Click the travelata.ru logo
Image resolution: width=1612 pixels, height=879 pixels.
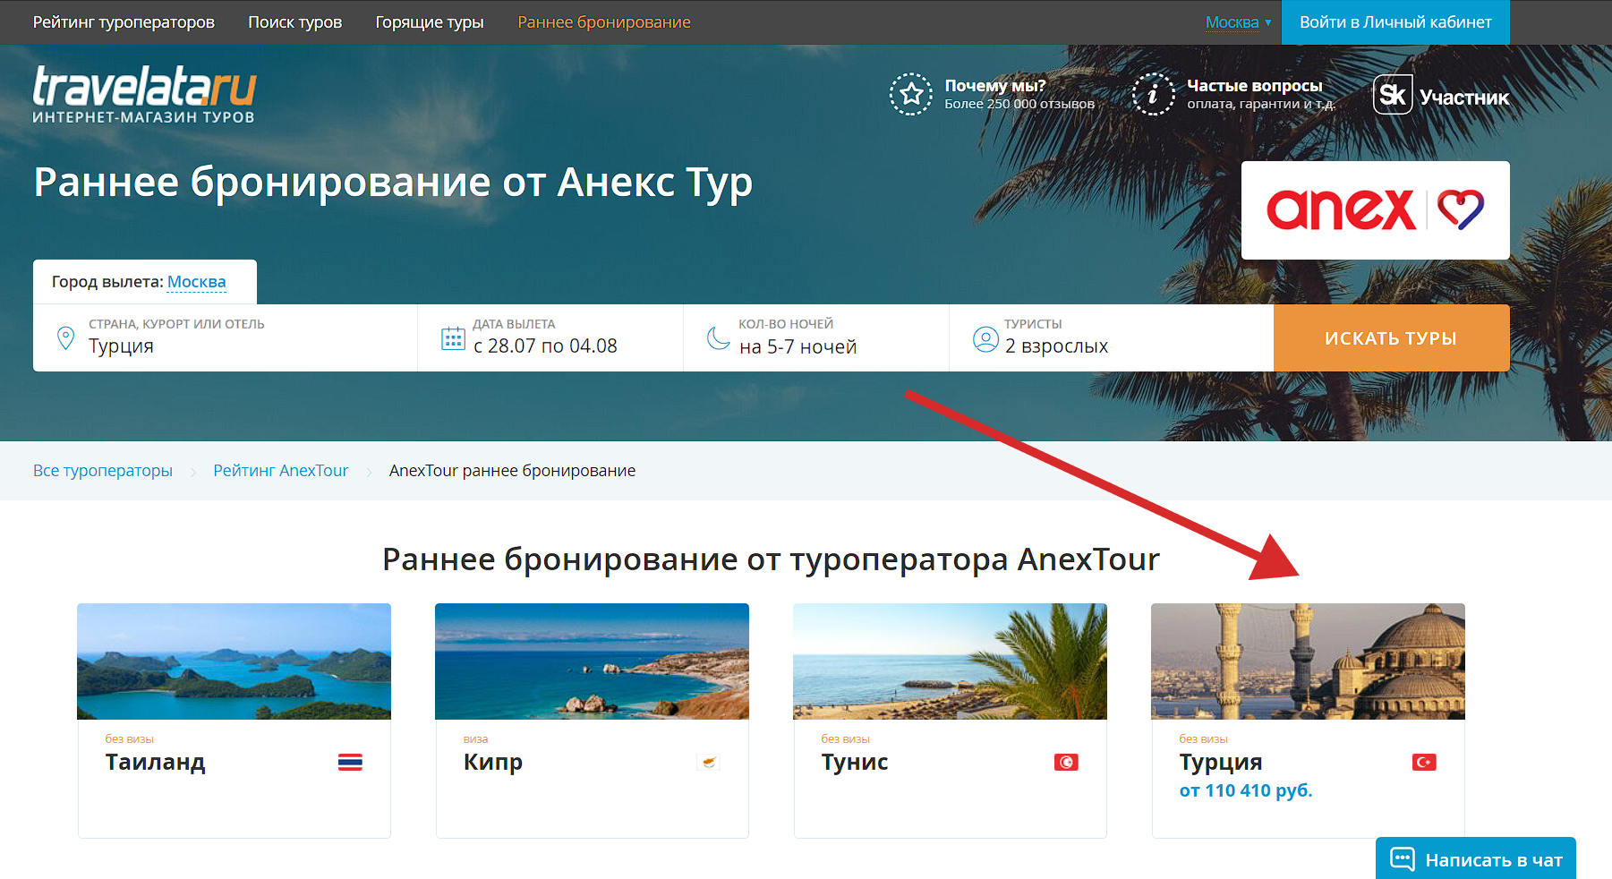click(144, 93)
